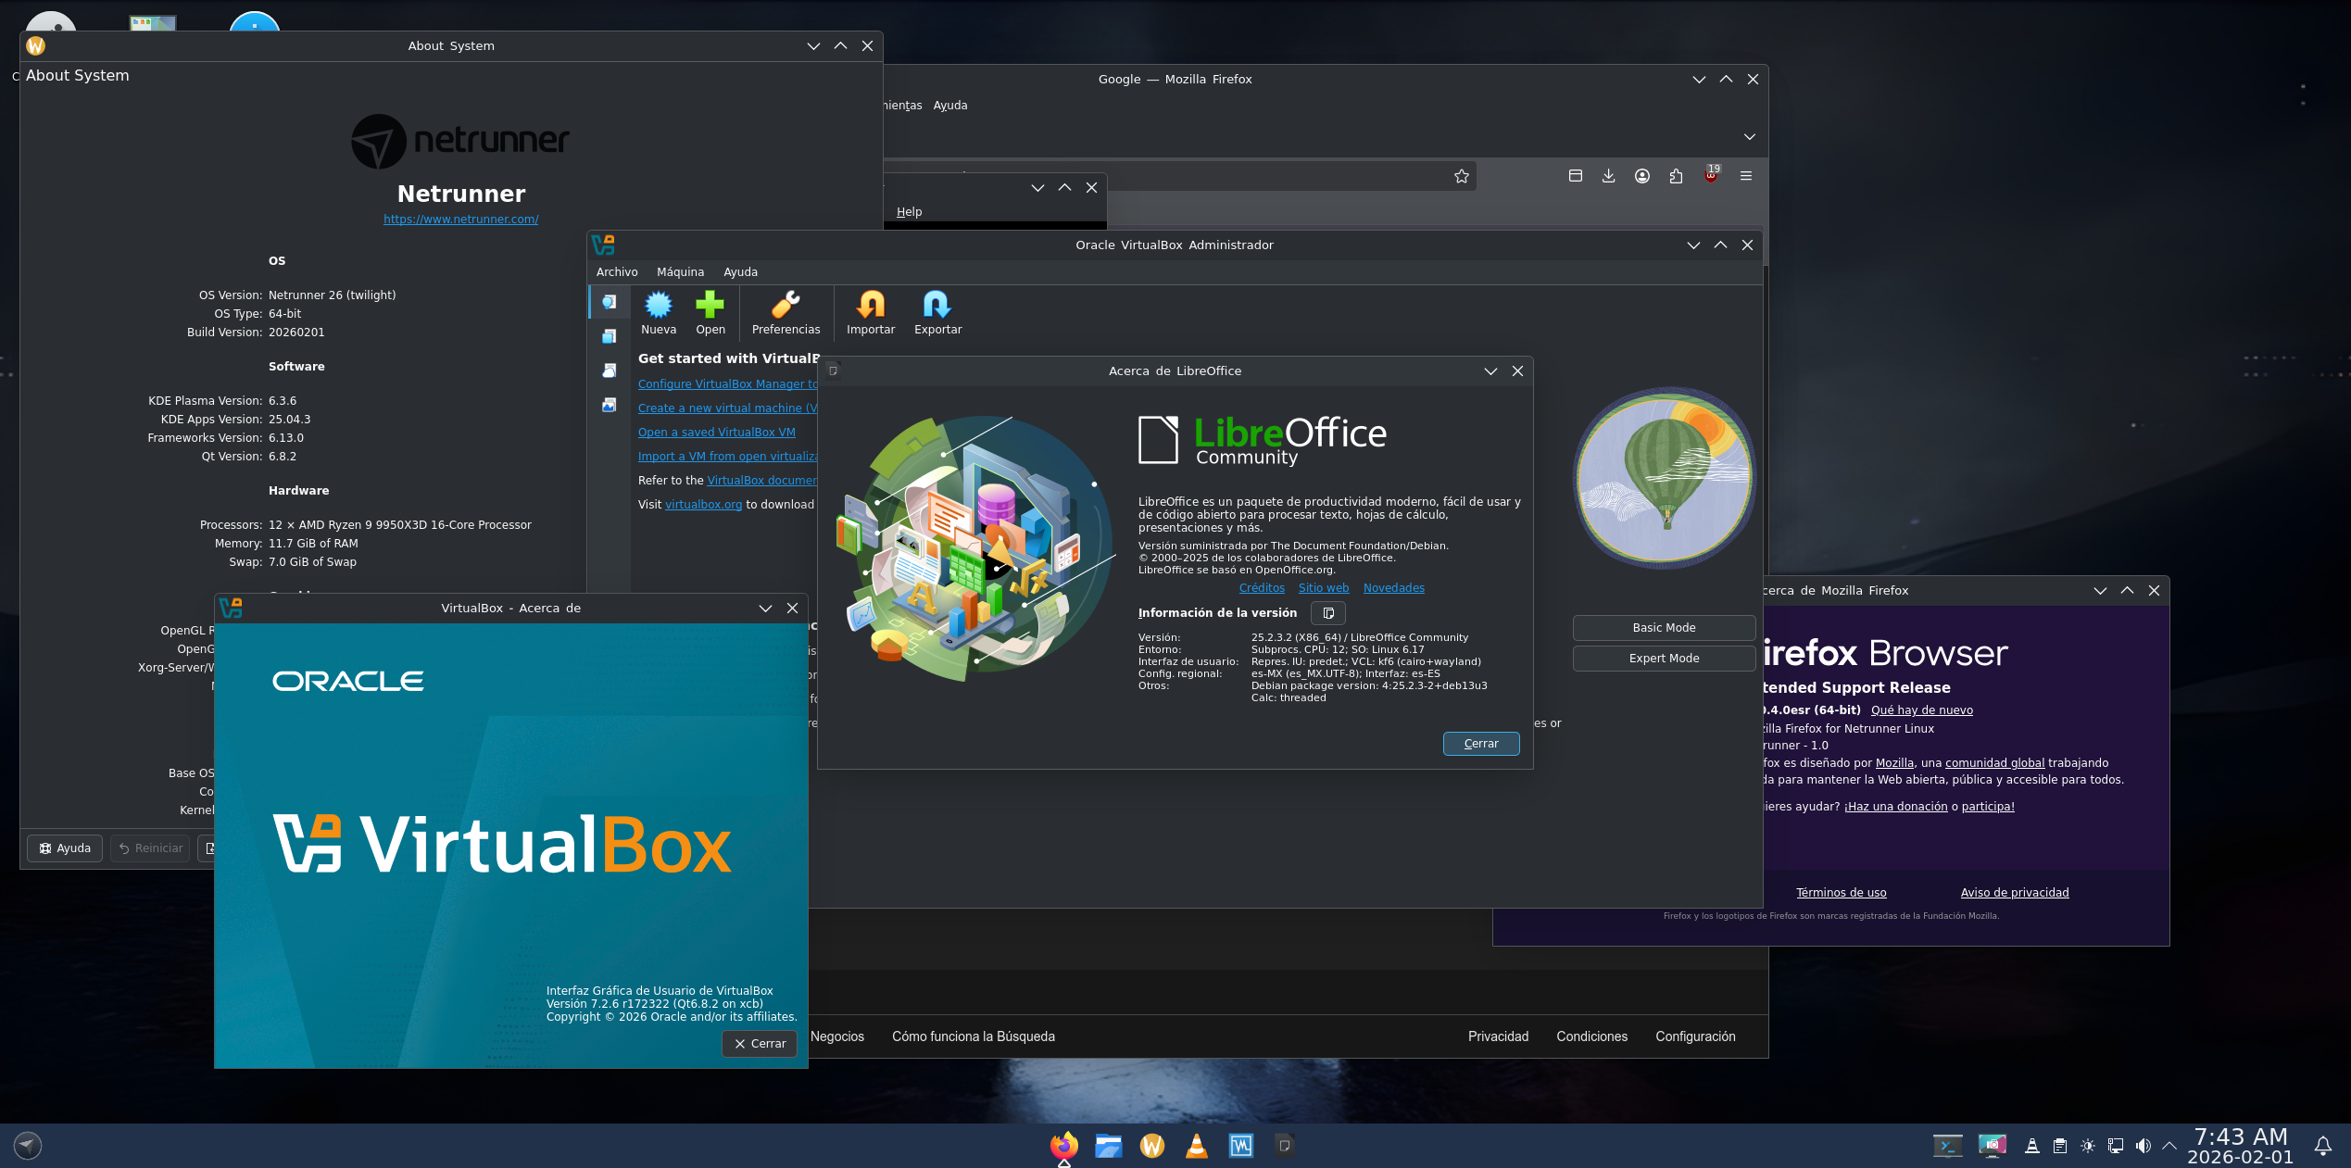Switch VirtualBox to Expert Mode
The image size is (2351, 1168).
click(x=1663, y=659)
